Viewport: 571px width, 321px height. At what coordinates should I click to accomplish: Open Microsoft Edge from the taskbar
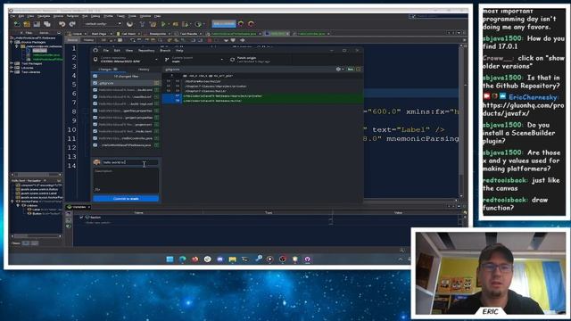tap(182, 259)
